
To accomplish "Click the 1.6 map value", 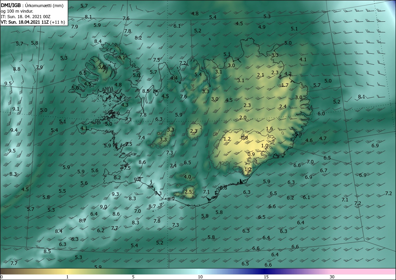I will coord(269,129).
